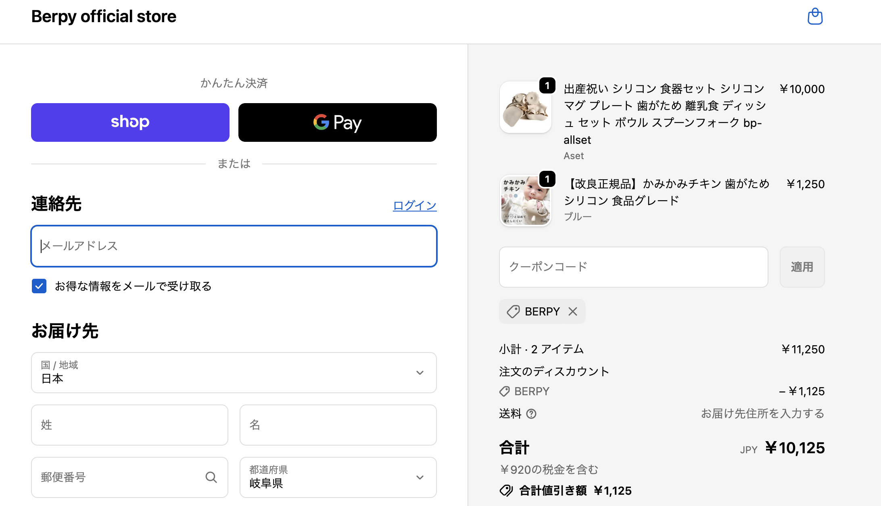Click the ログイン login link
The height and width of the screenshot is (506, 881).
pyautogui.click(x=414, y=205)
